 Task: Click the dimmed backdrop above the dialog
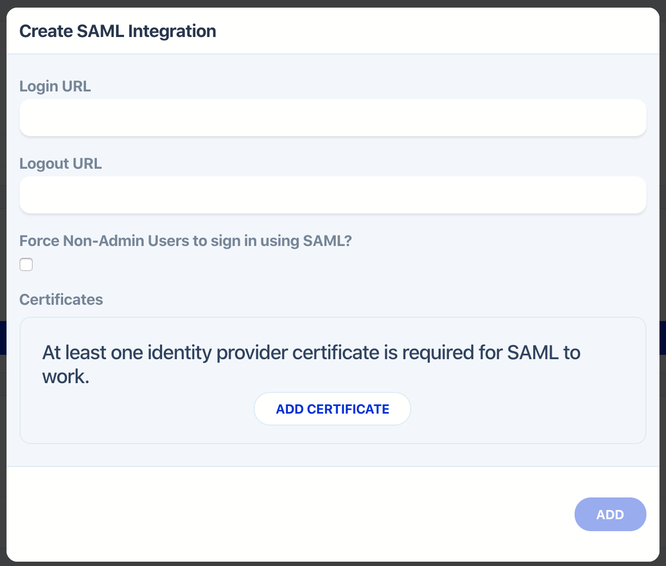(332, 3)
